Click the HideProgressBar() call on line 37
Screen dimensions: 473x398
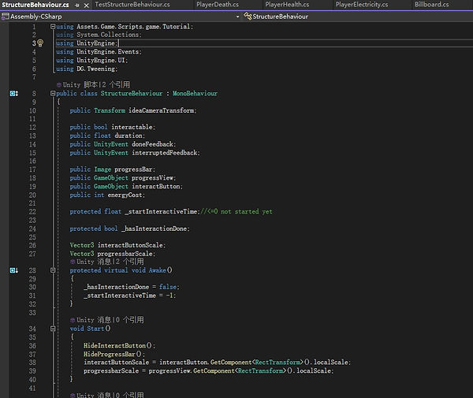113,354
